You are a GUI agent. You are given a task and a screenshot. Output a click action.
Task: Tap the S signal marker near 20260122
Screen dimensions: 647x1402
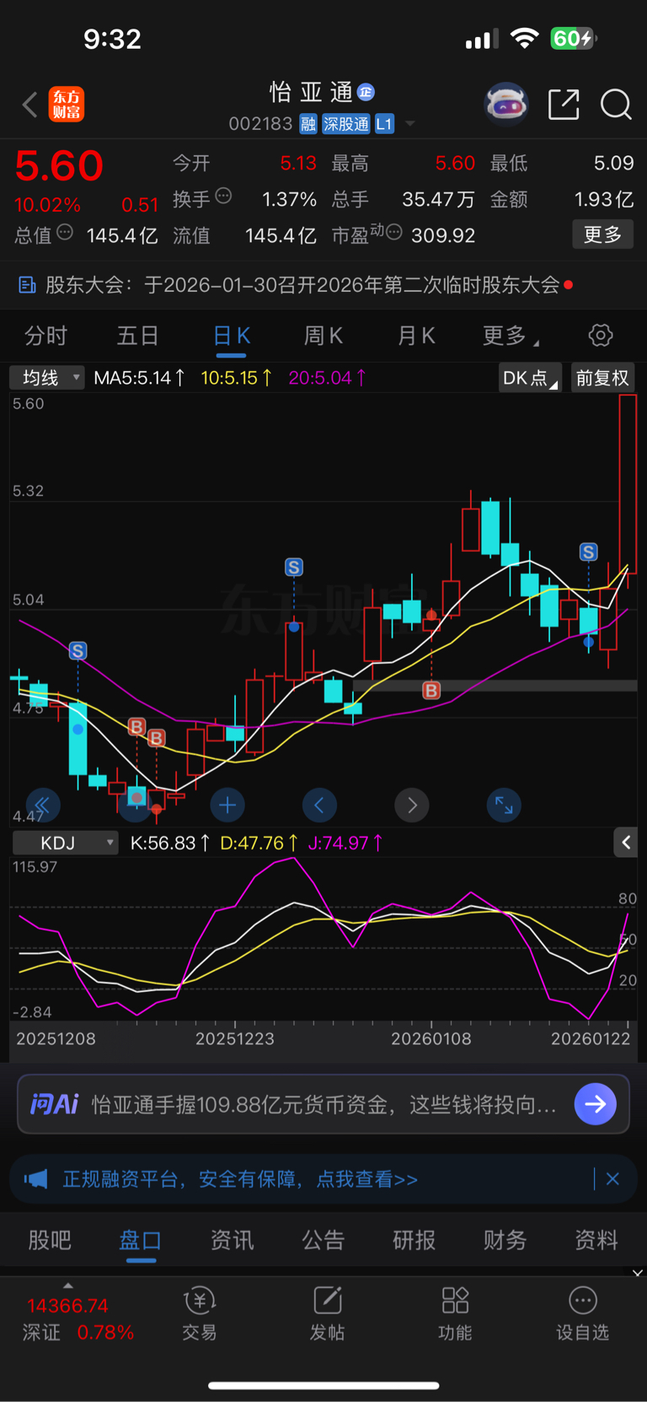point(589,553)
